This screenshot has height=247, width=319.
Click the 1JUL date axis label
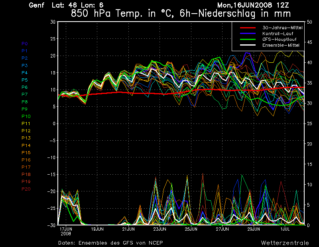coord(285,229)
